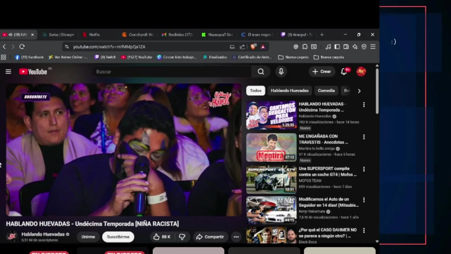Open the browser extensions puzzle icon

(305, 47)
